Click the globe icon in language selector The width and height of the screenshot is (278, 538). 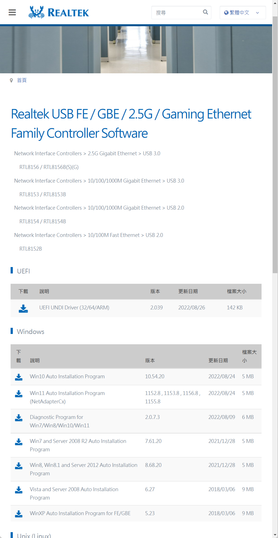[226, 13]
